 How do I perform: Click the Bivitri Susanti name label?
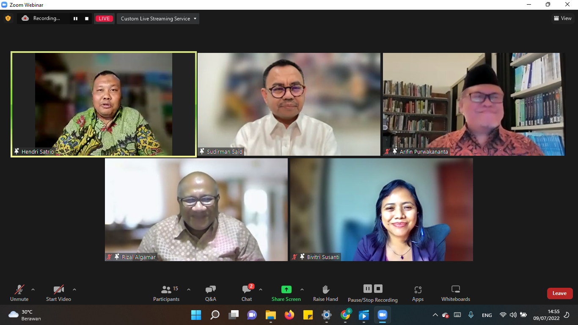[323, 257]
